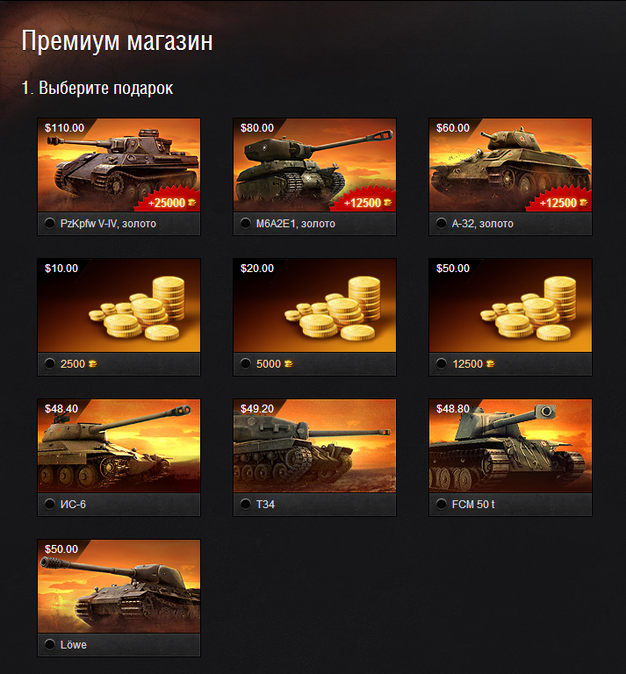This screenshot has width=626, height=674.
Task: Click the FCM 50 t tank image
Action: point(510,446)
